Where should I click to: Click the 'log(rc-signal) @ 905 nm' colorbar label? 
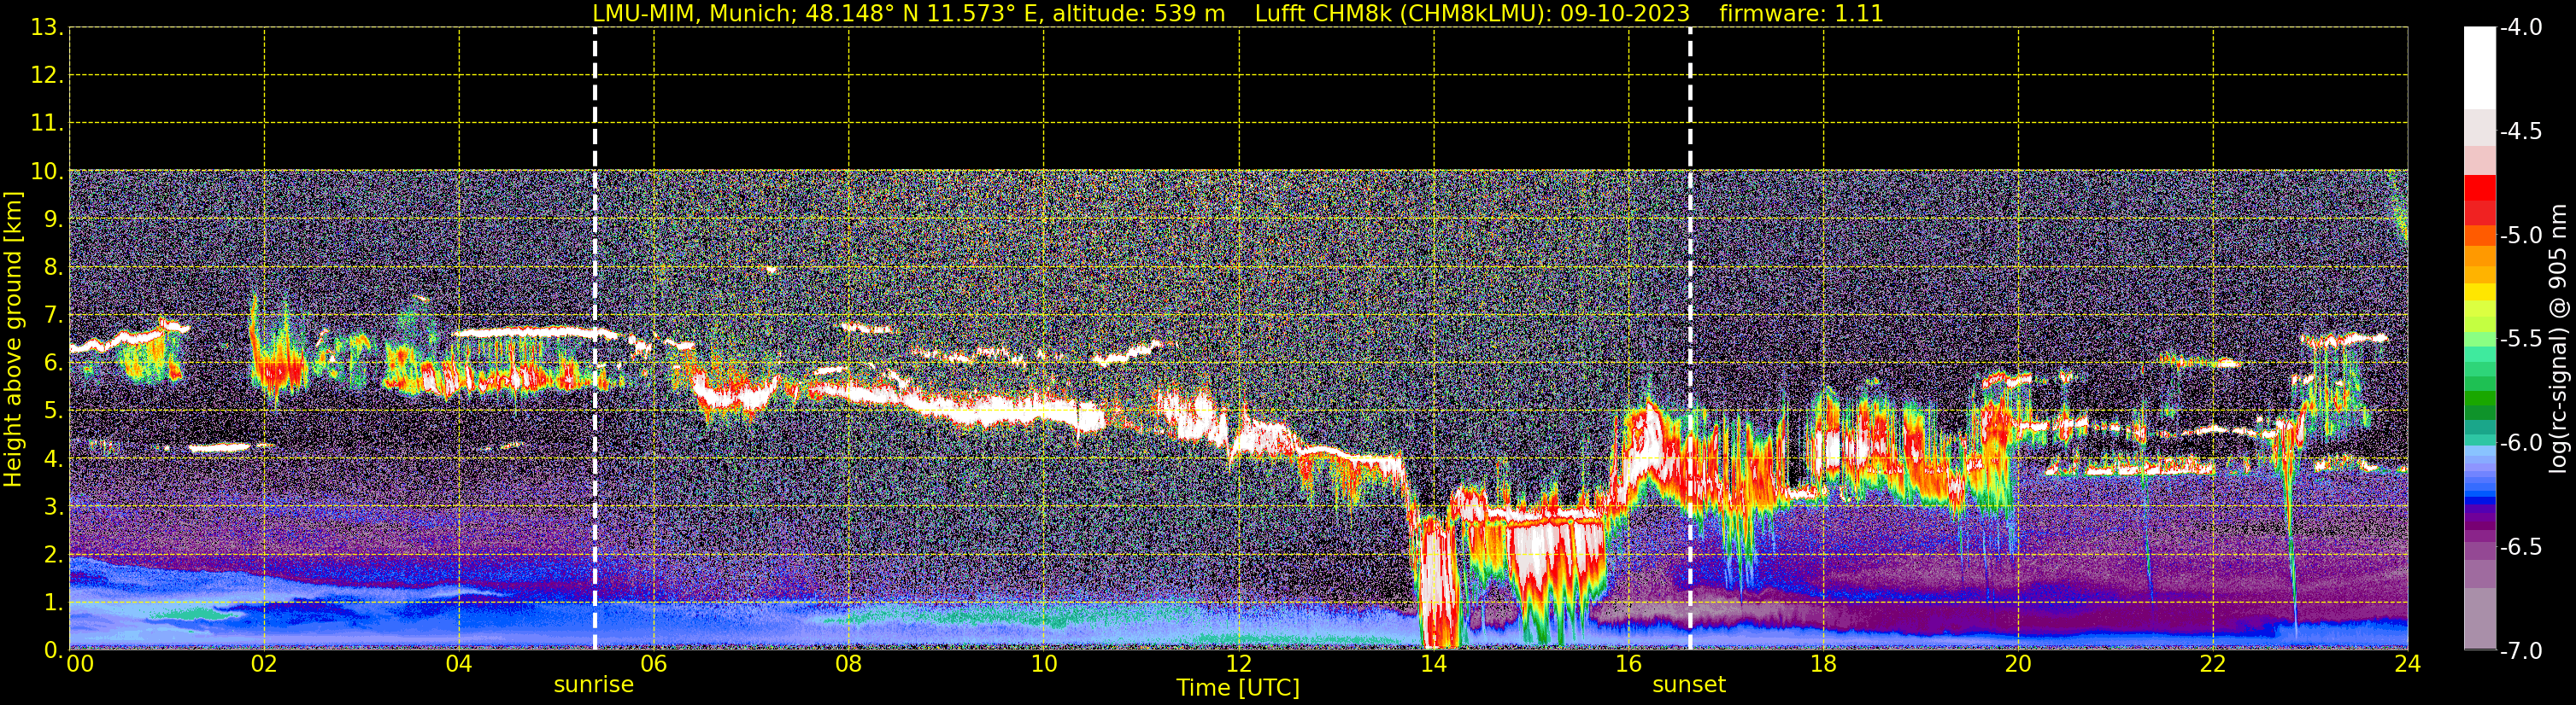pos(2557,339)
